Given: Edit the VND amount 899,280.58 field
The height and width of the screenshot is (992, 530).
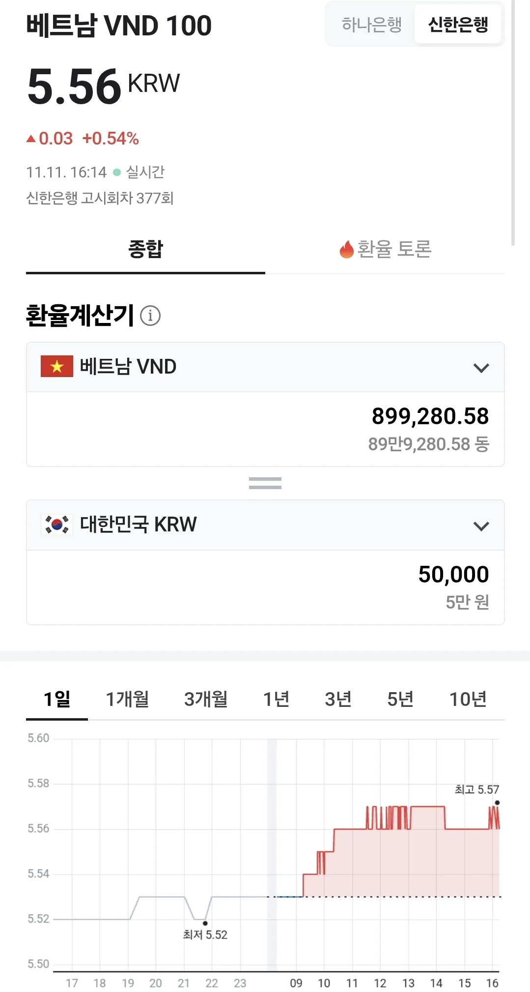Looking at the screenshot, I should 265,429.
